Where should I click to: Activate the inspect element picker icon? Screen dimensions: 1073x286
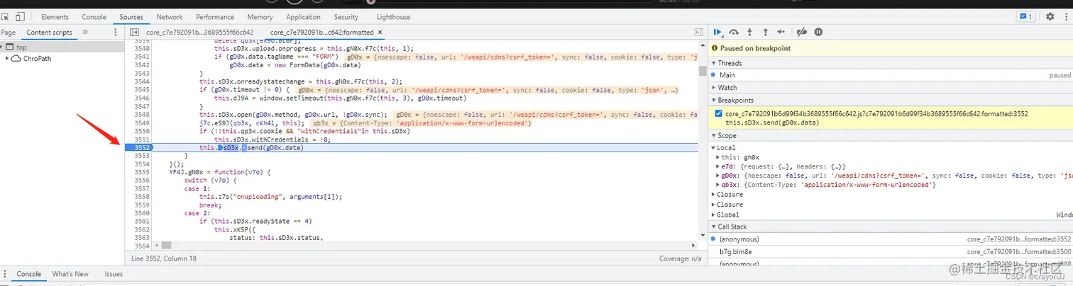pyautogui.click(x=6, y=17)
